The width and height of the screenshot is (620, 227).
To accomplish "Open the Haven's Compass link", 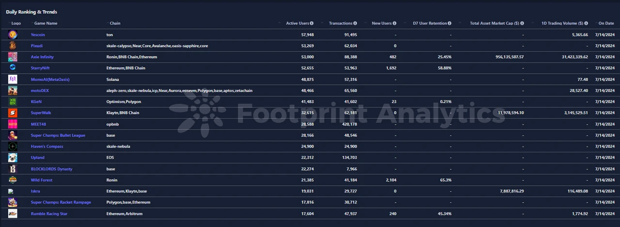I will pyautogui.click(x=47, y=146).
